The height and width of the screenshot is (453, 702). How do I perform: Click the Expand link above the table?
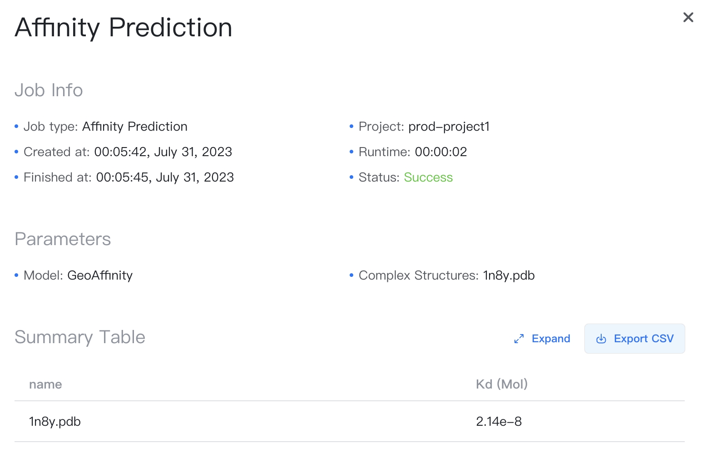(551, 339)
